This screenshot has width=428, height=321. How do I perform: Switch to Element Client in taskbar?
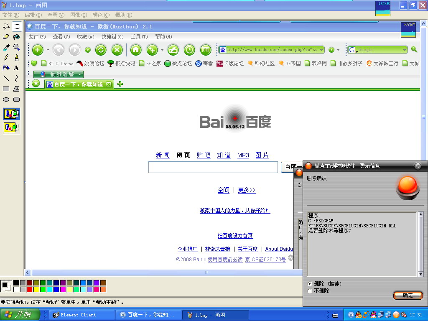tap(82, 315)
